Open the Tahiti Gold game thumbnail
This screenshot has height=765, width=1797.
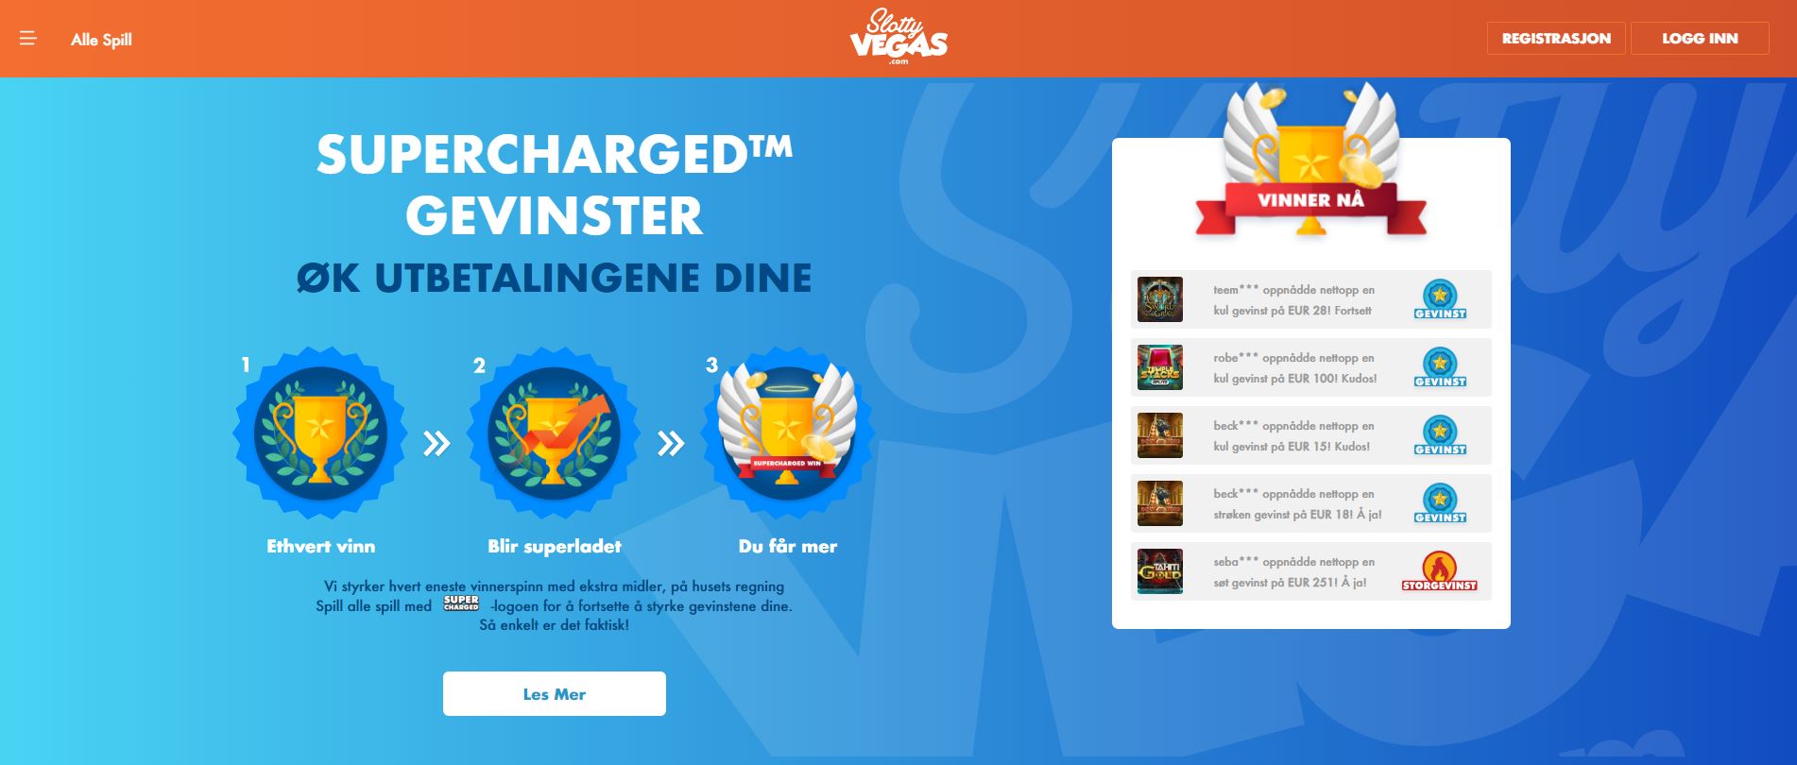1160,571
